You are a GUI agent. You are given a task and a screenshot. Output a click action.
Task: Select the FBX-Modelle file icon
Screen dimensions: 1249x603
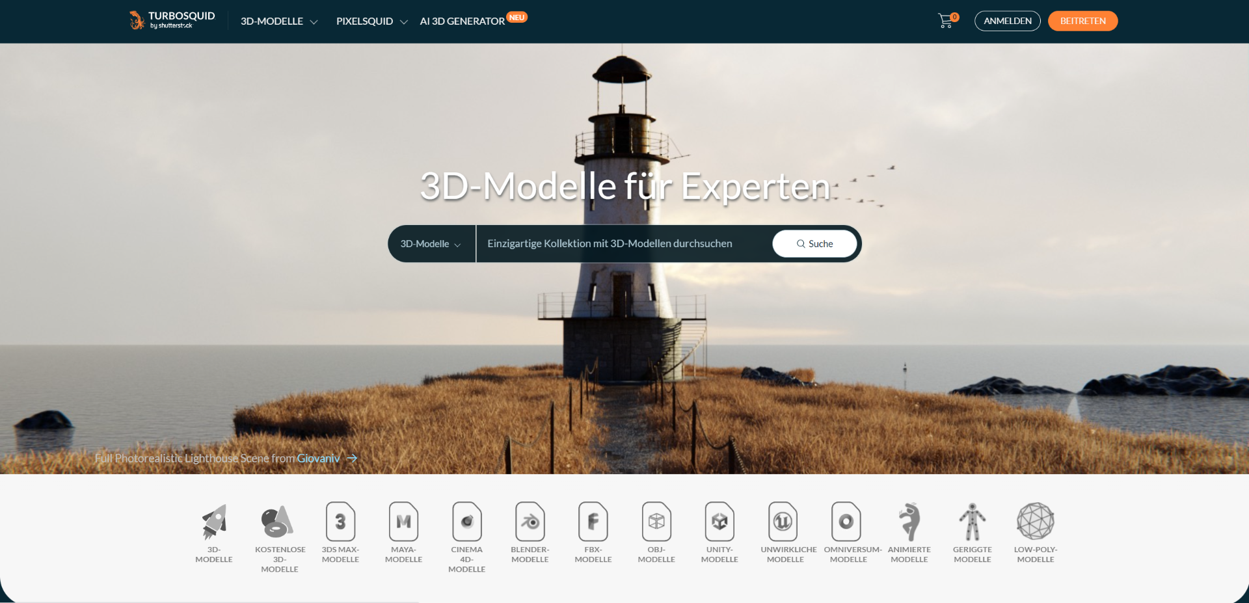[593, 522]
